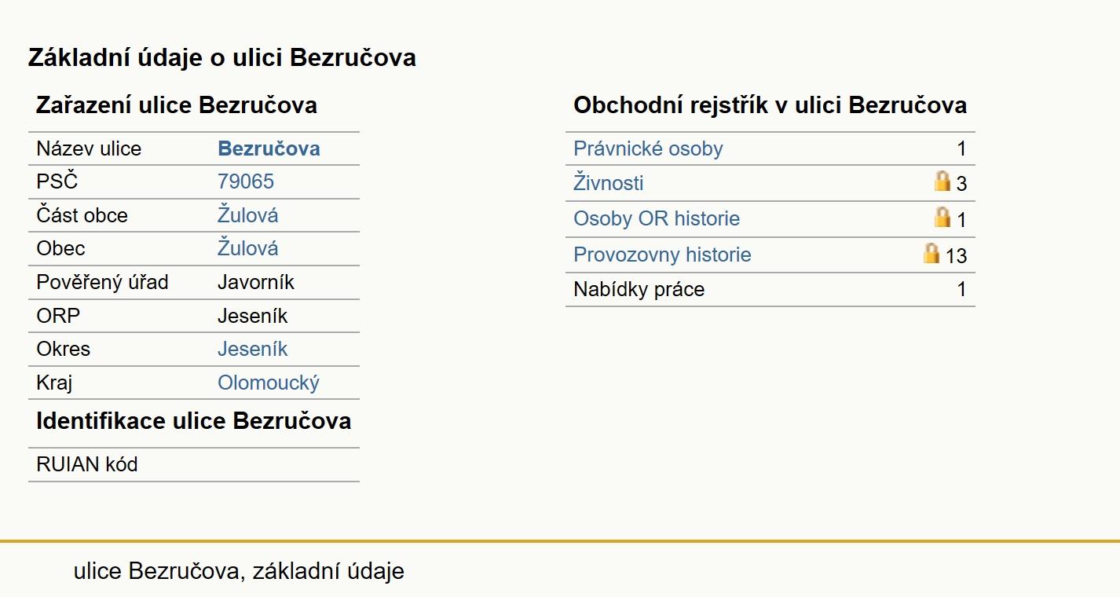Click the count 3 for Živnosti
This screenshot has height=597, width=1120.
(x=961, y=185)
